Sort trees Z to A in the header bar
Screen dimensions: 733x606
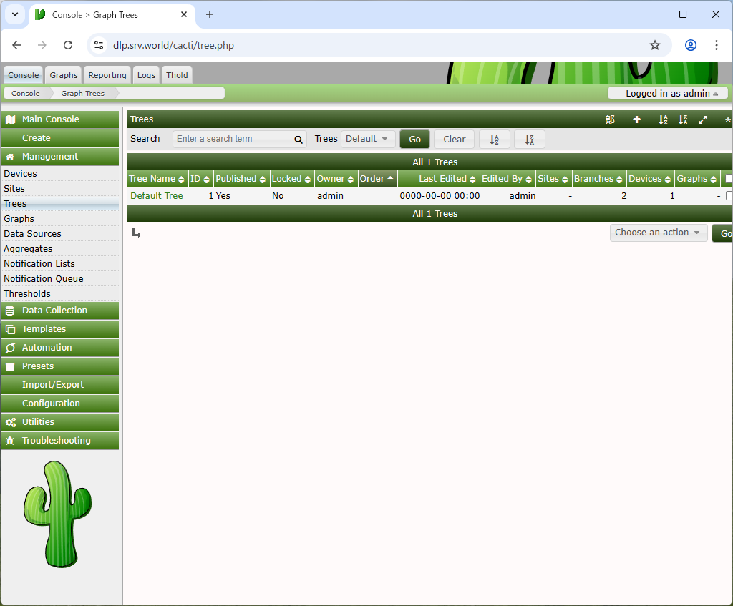[683, 119]
